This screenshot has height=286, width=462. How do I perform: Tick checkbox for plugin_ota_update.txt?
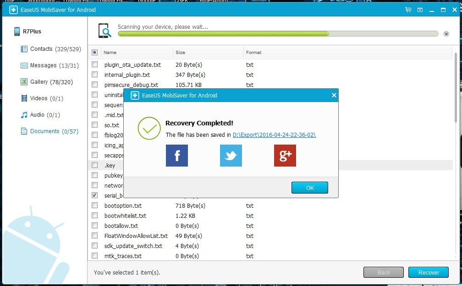click(95, 65)
